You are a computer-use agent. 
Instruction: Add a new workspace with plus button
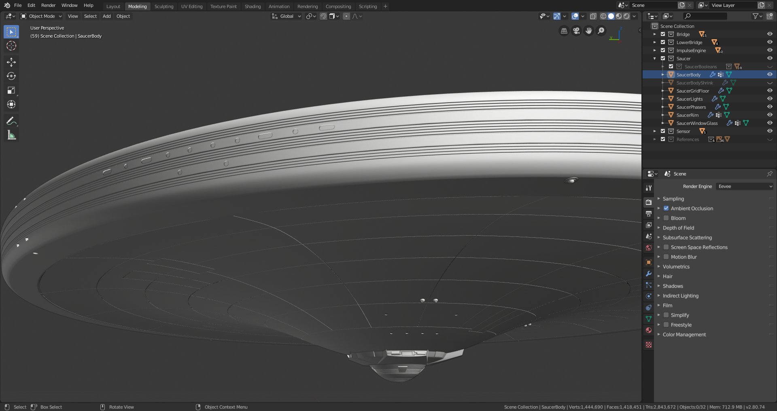point(385,6)
